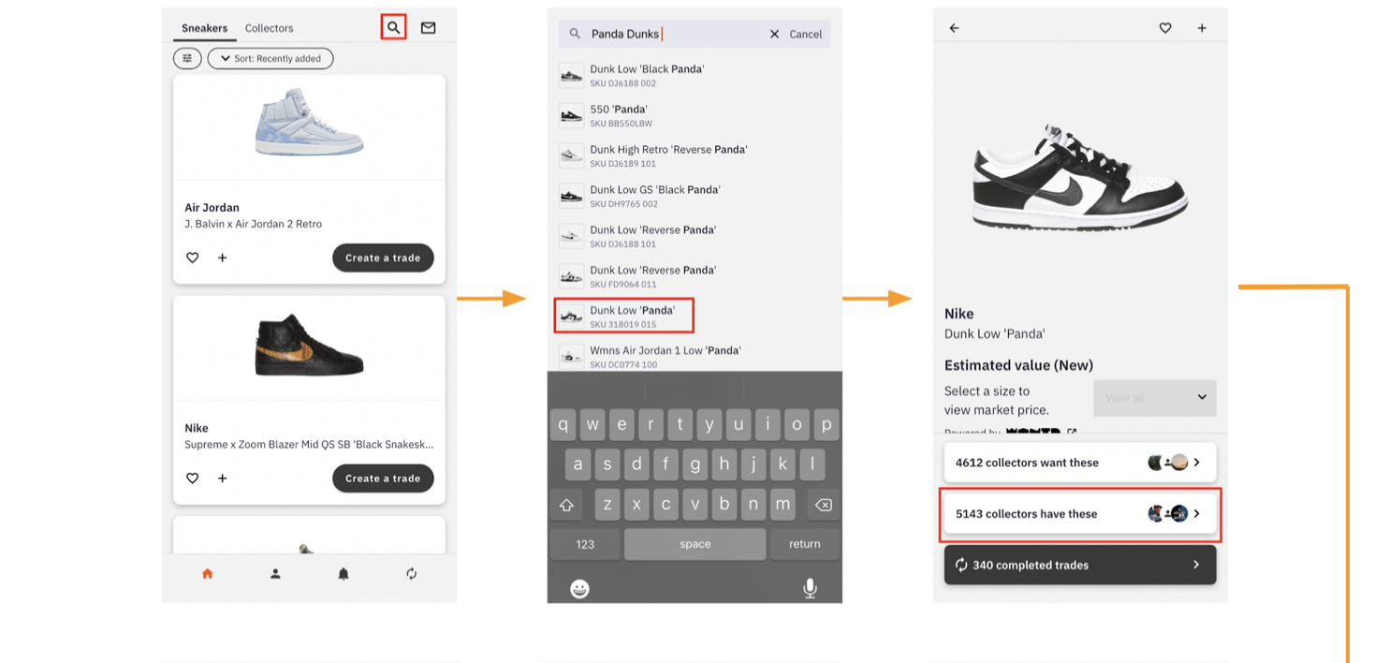Viewport: 1389px width, 663px height.
Task: Clear the Panda Dunks search text
Action: coord(774,34)
